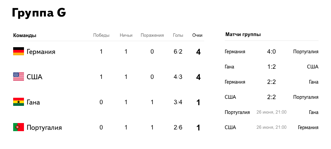This screenshot has height=149, width=331.
Task: Open the 1:2 Гана–США match score
Action: pyautogui.click(x=271, y=67)
